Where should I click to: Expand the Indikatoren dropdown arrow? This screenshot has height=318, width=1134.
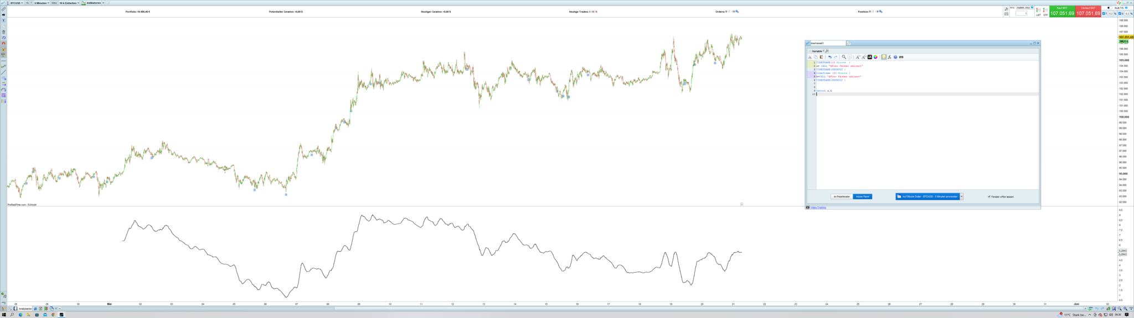point(104,3)
